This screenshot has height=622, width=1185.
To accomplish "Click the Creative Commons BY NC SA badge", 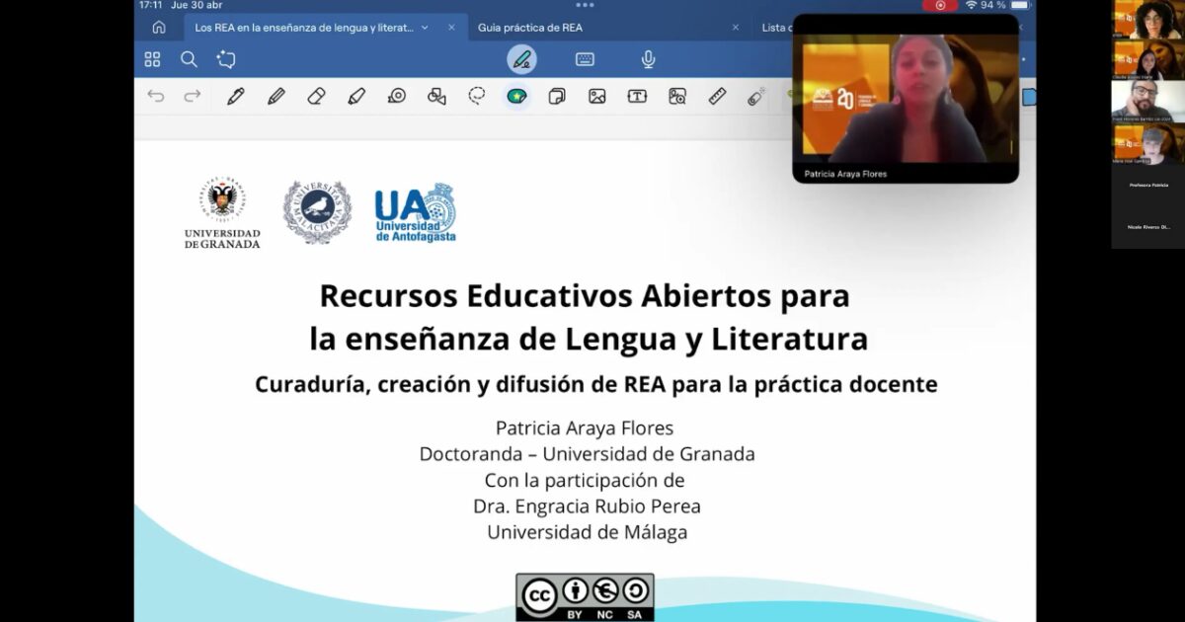I will coord(585,597).
